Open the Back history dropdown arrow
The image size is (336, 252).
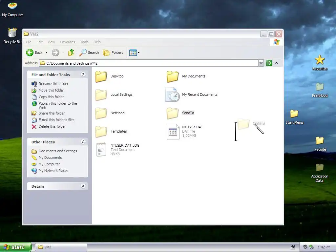46,52
